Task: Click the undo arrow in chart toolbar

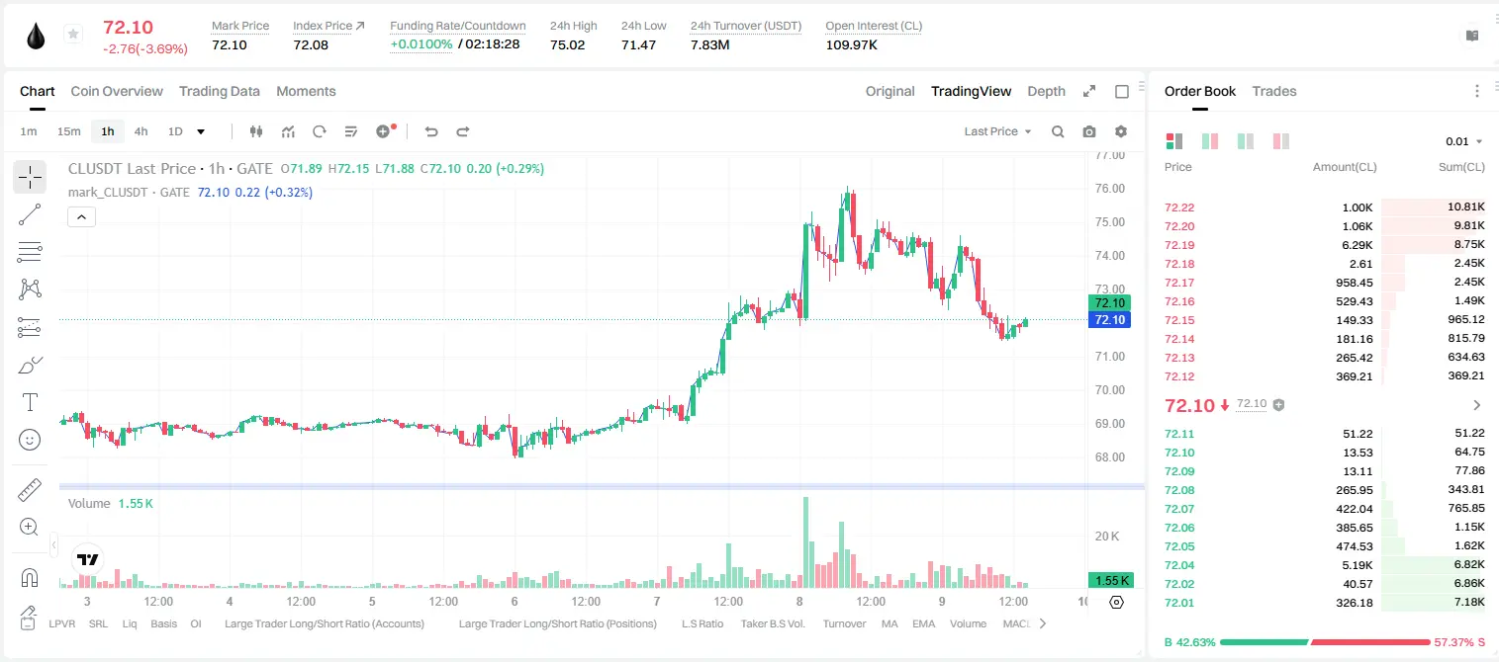Action: [x=431, y=131]
